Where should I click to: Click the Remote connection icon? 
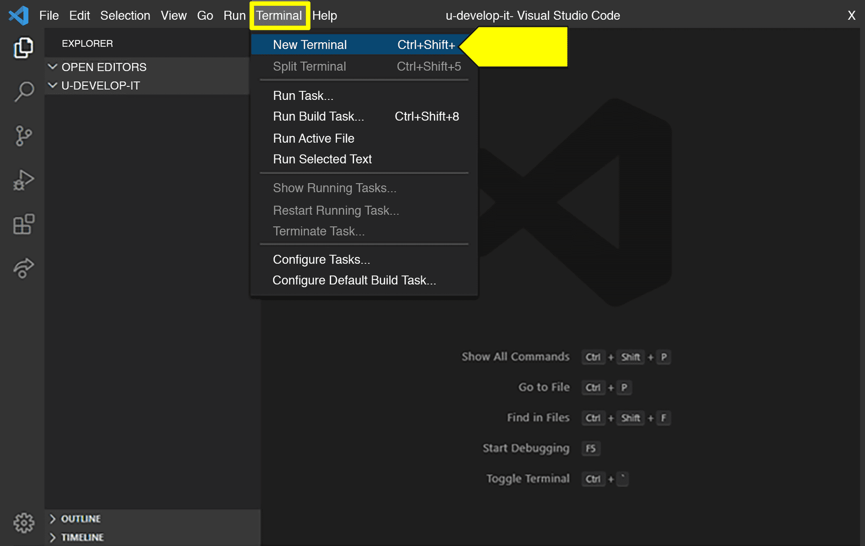pos(23,268)
